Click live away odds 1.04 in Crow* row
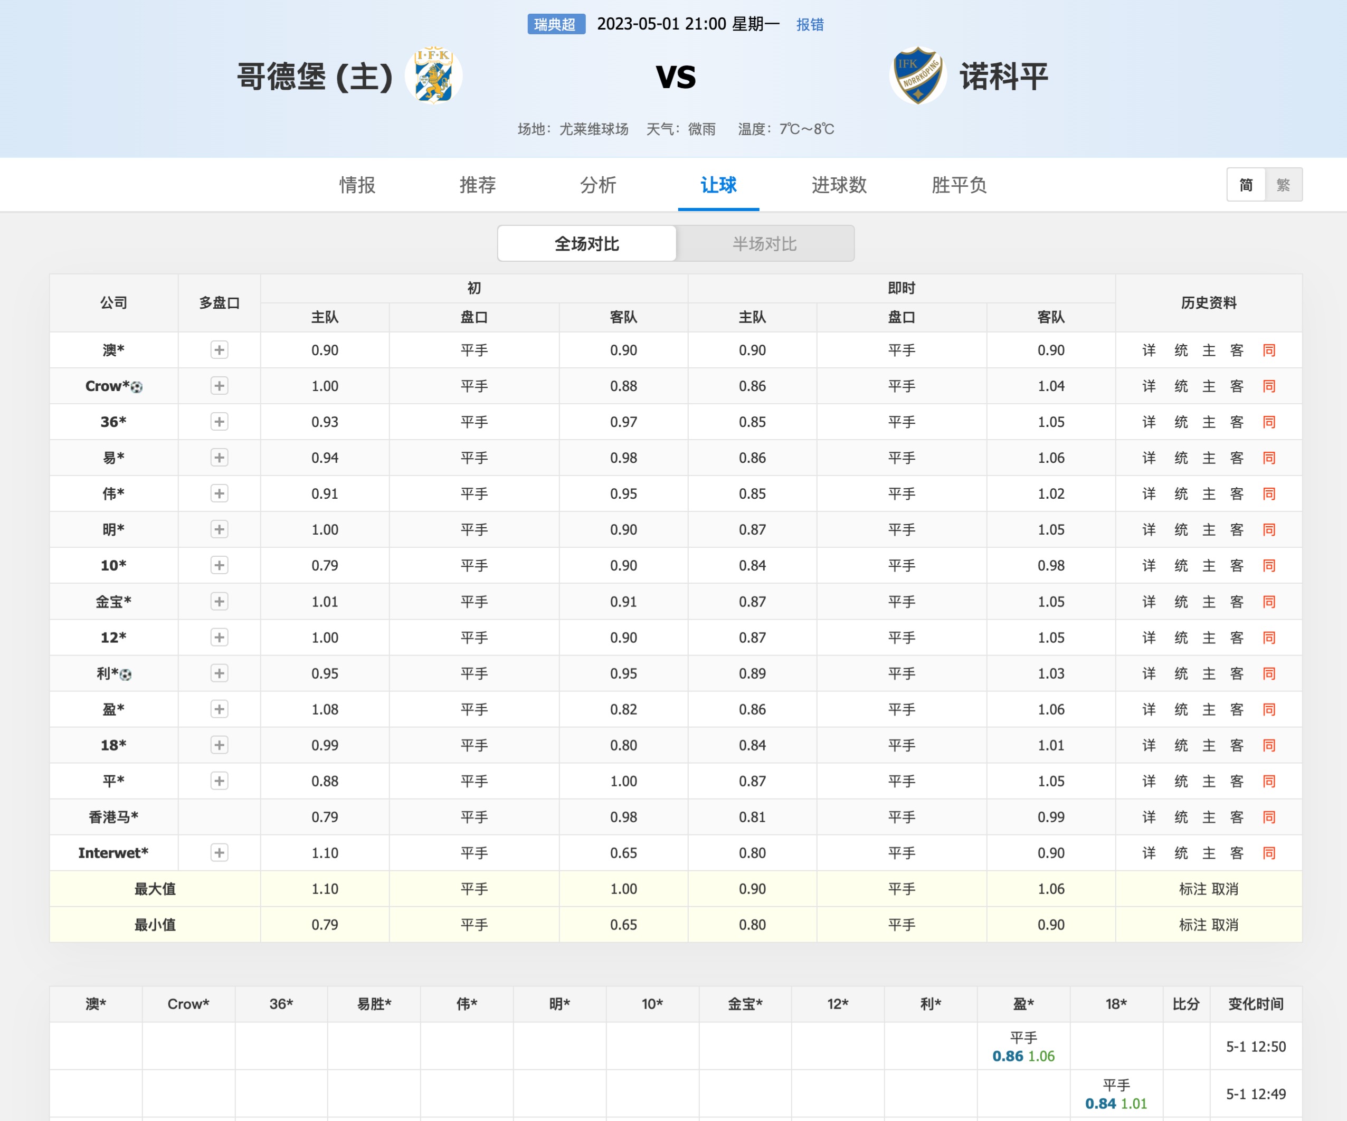1347x1121 pixels. 1051,386
